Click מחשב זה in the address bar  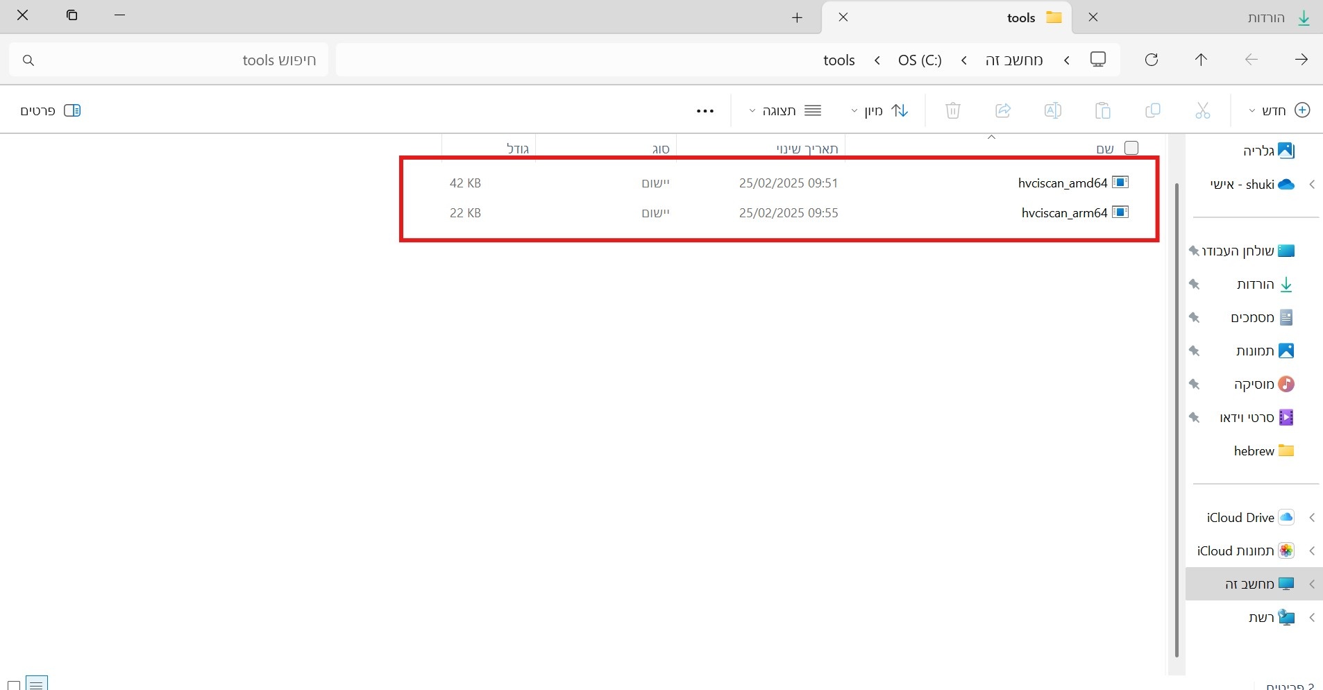(1014, 60)
